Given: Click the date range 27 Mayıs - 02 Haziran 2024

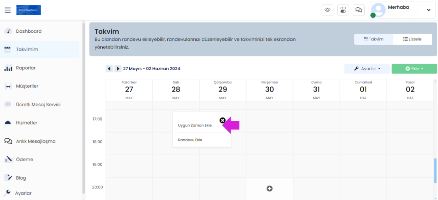Looking at the screenshot, I should pyautogui.click(x=152, y=69).
